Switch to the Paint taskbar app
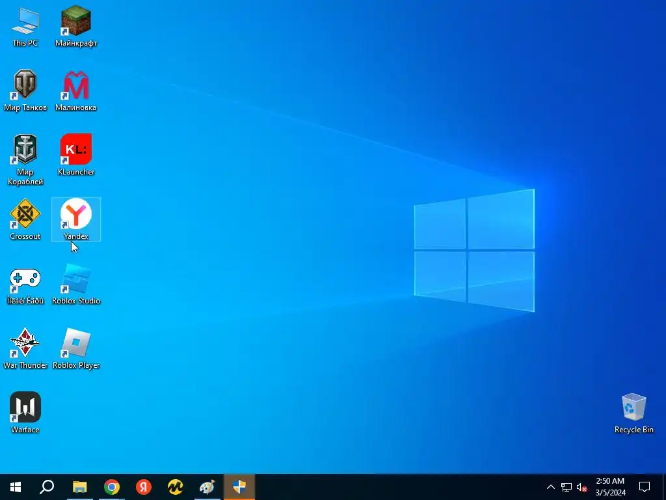 [207, 487]
